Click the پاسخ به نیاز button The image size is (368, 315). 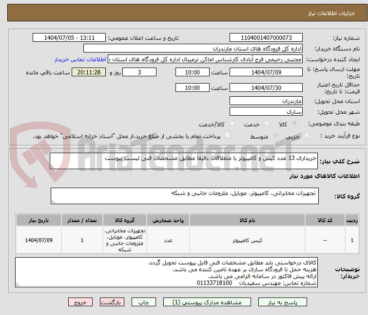coord(282,302)
